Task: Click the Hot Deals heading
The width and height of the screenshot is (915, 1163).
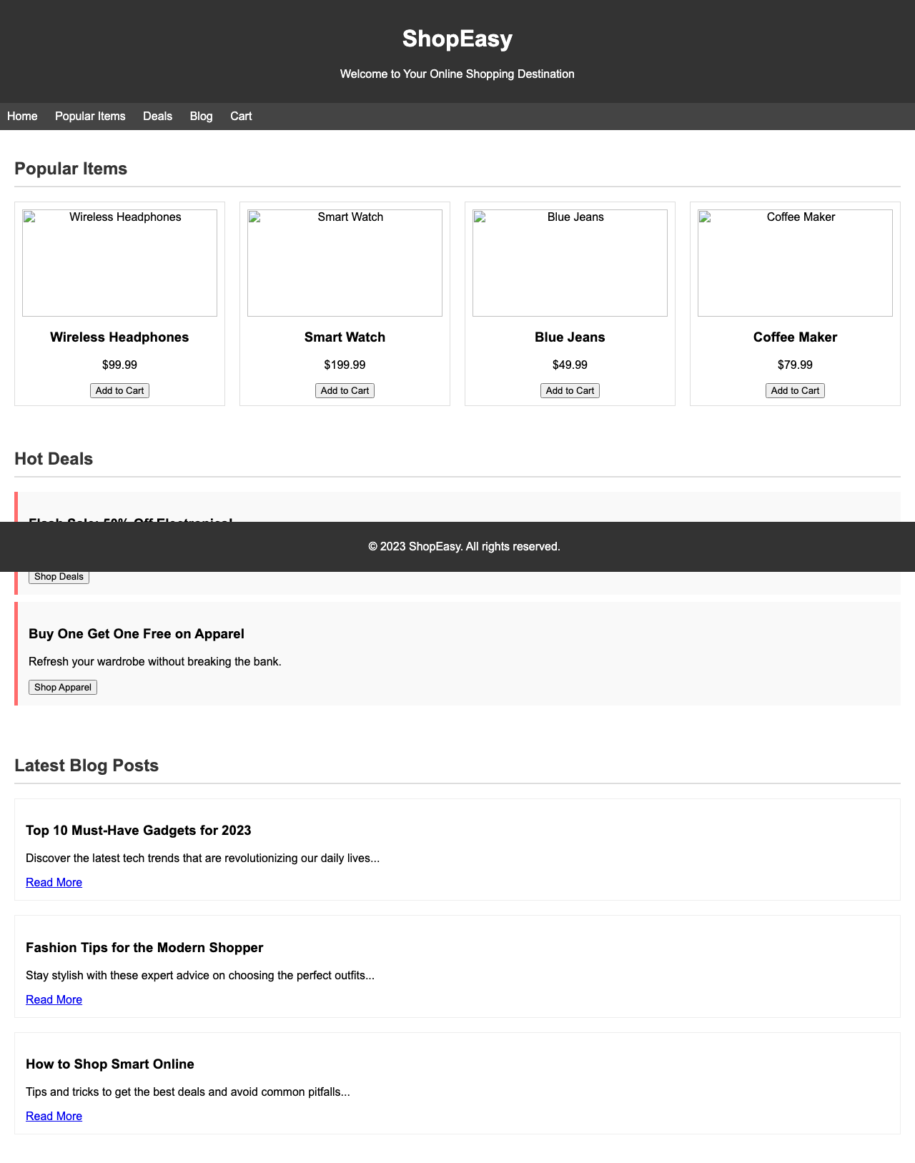Action: 54,459
